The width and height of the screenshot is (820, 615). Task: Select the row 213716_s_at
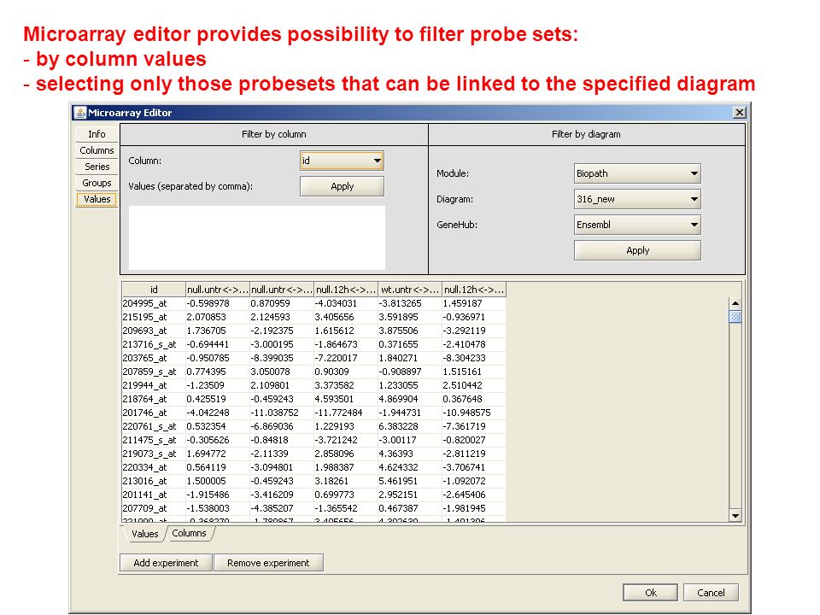313,344
